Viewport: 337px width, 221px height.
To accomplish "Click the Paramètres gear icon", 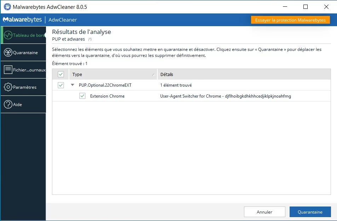I will (8, 87).
